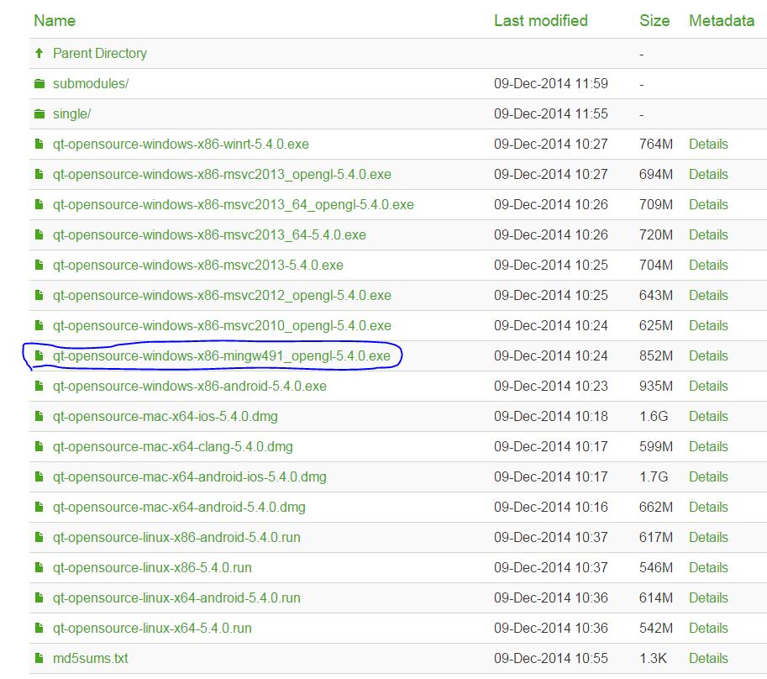
Task: Open Details for the 694M msvc2013_opengl file
Action: (708, 175)
